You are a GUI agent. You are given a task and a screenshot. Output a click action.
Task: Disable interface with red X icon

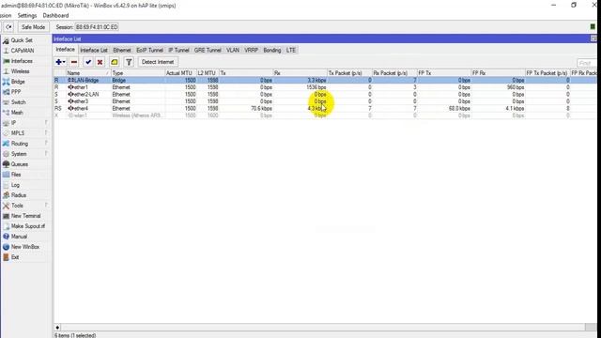point(100,62)
